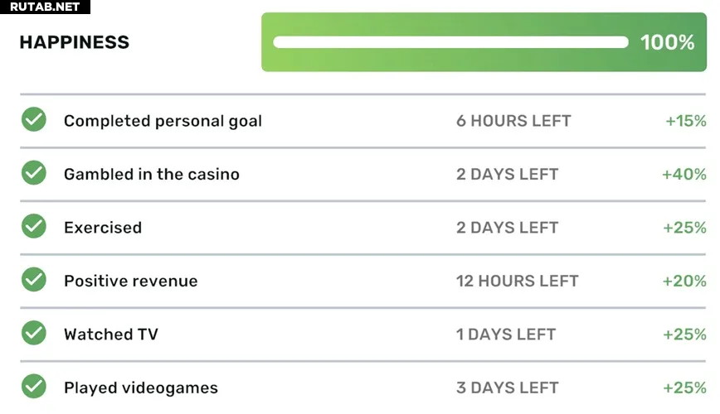
Task: Click the Positive revenue entry text
Action: (131, 281)
